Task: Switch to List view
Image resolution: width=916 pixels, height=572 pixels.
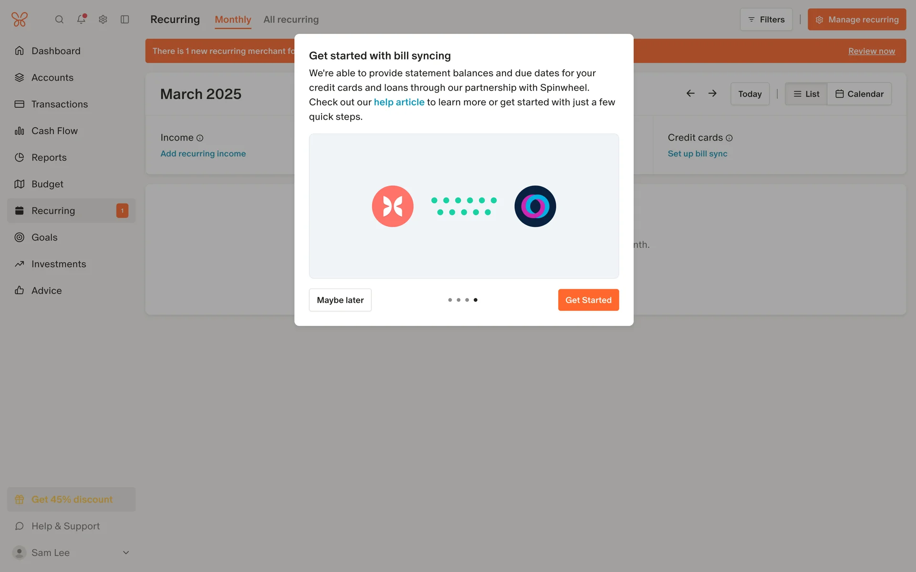Action: (x=806, y=94)
